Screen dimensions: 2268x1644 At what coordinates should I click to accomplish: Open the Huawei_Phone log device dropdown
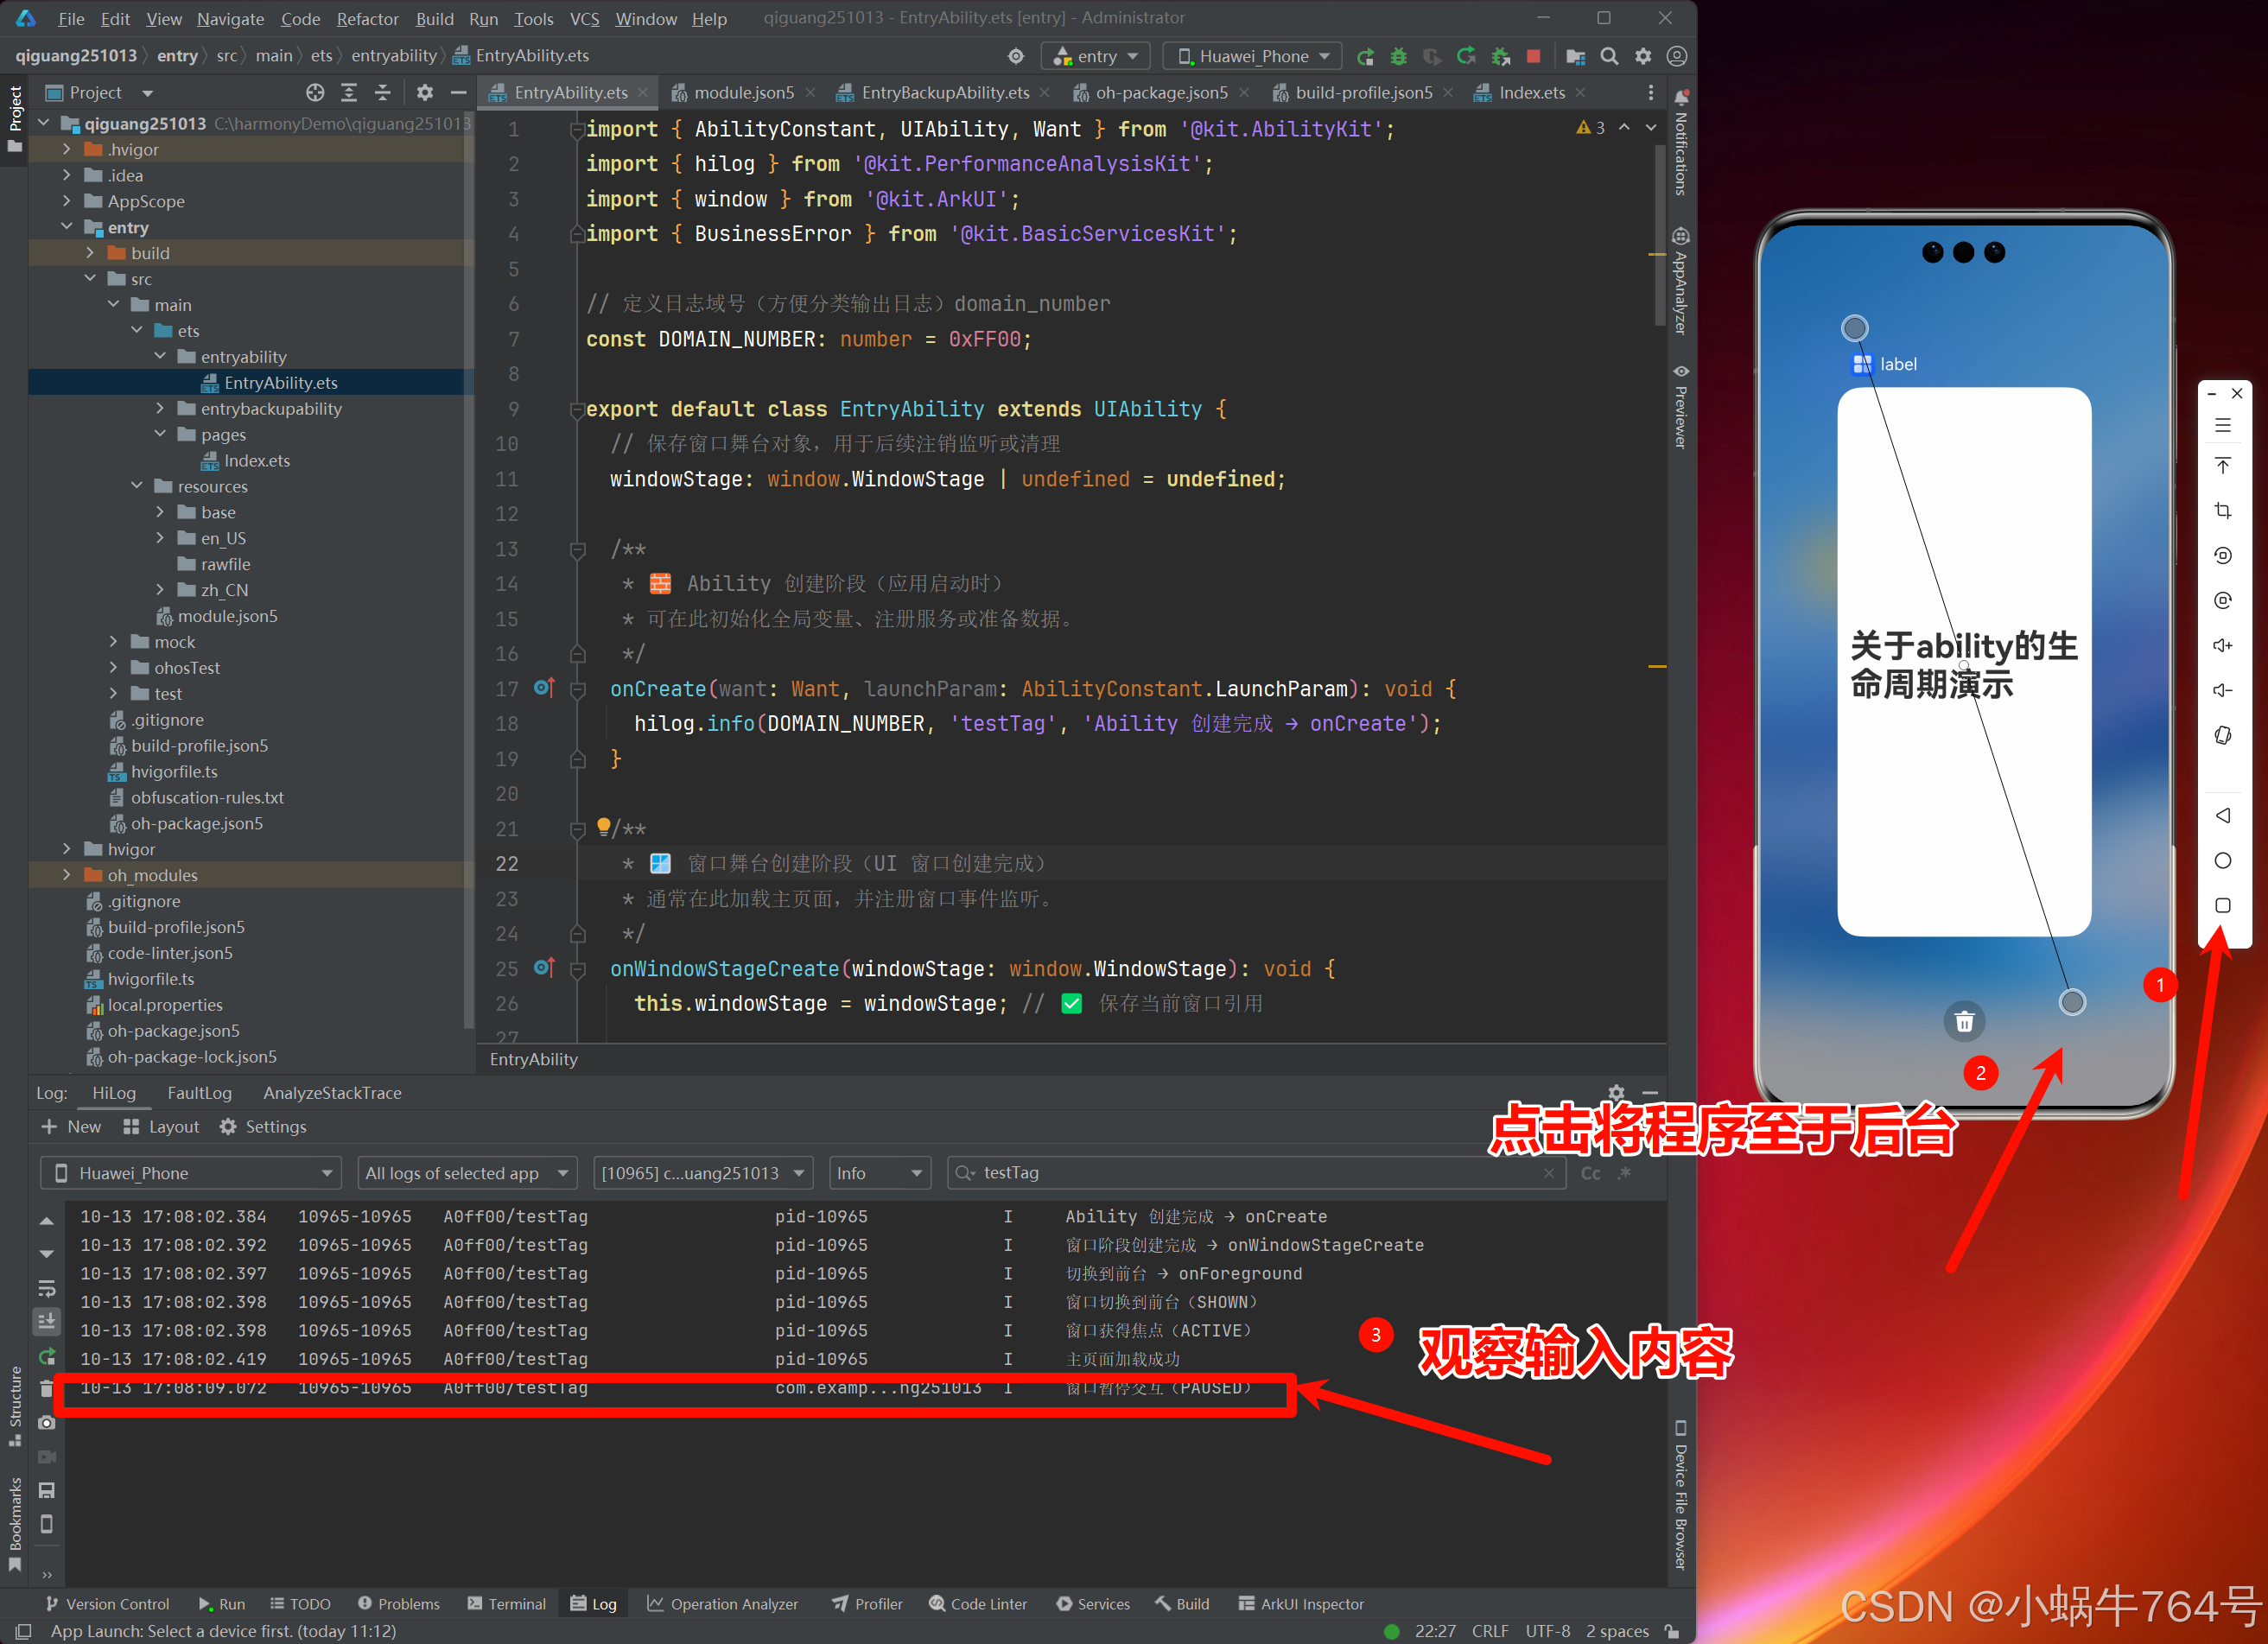click(190, 1173)
